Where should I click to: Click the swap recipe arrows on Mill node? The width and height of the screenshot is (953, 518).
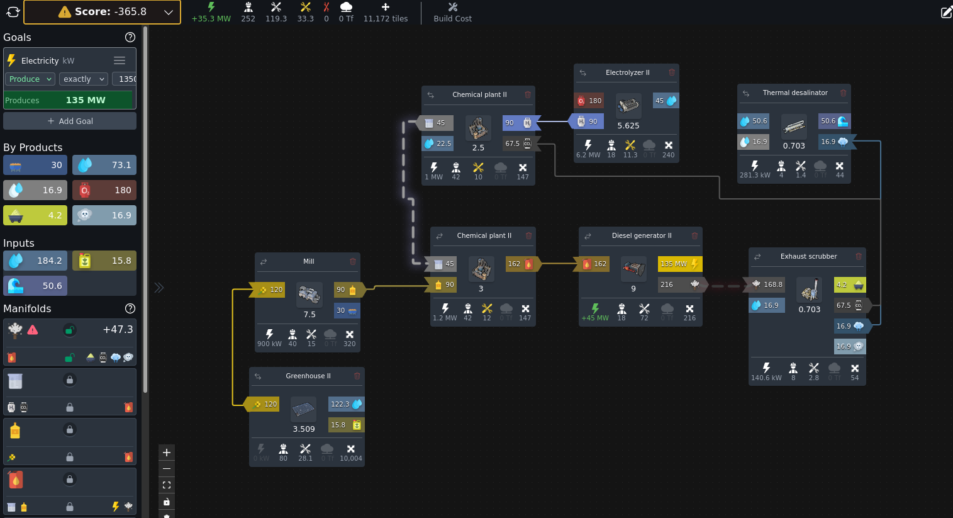(x=264, y=262)
